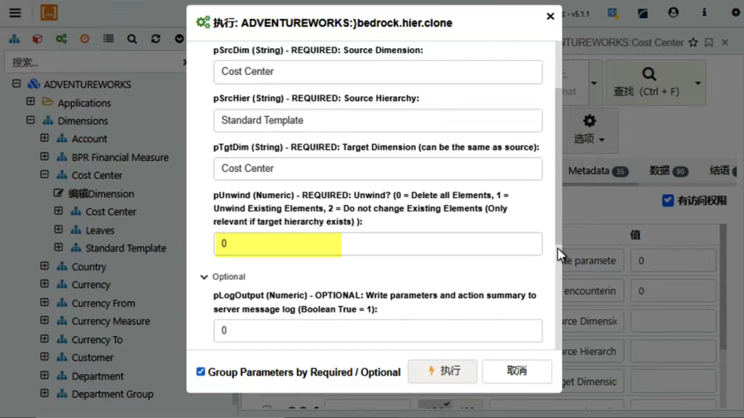Expand the Leaves hierarchy

tap(59, 230)
